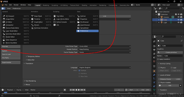Open the Tool properties tab icon
This screenshot has height=97, width=184.
pyautogui.click(x=154, y=41)
